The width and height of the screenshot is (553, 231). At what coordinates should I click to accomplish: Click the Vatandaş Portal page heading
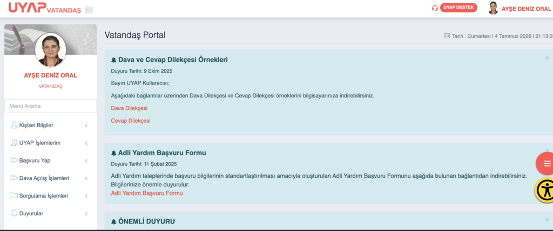(135, 35)
